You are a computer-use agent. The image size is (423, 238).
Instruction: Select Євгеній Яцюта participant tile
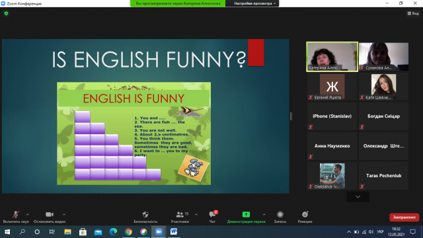click(332, 87)
